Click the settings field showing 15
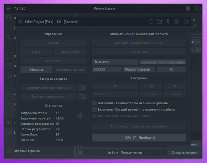 coord(151,86)
